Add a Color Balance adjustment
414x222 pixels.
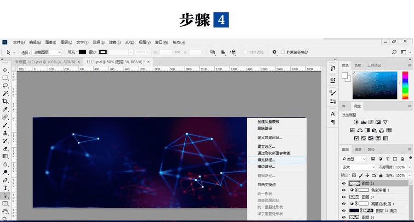click(360, 130)
